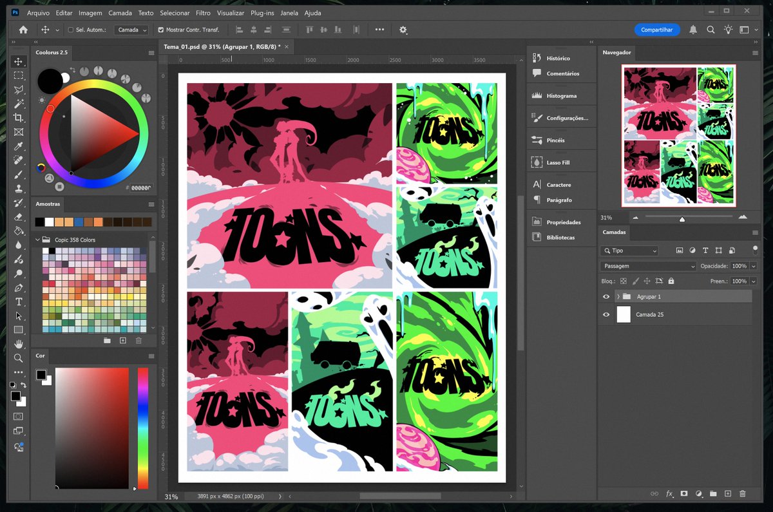The image size is (773, 512).
Task: Open the more options ellipsis in options bar
Action: tap(379, 30)
